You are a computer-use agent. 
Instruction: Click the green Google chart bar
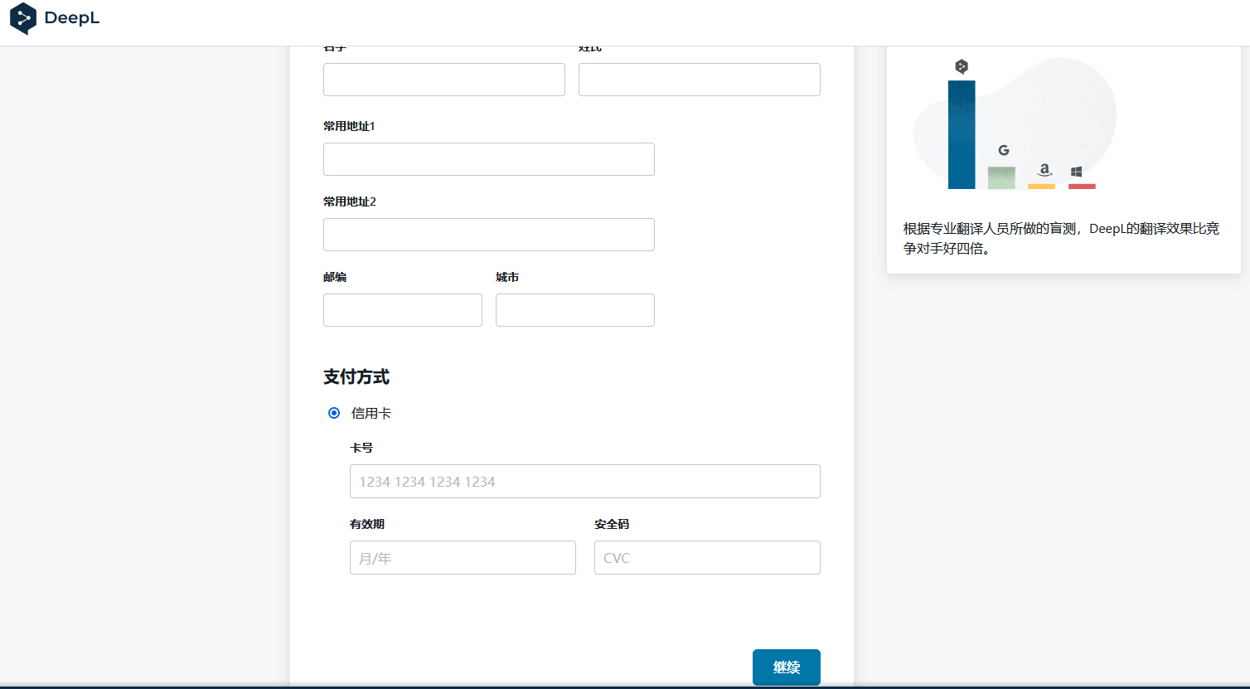(x=1001, y=177)
